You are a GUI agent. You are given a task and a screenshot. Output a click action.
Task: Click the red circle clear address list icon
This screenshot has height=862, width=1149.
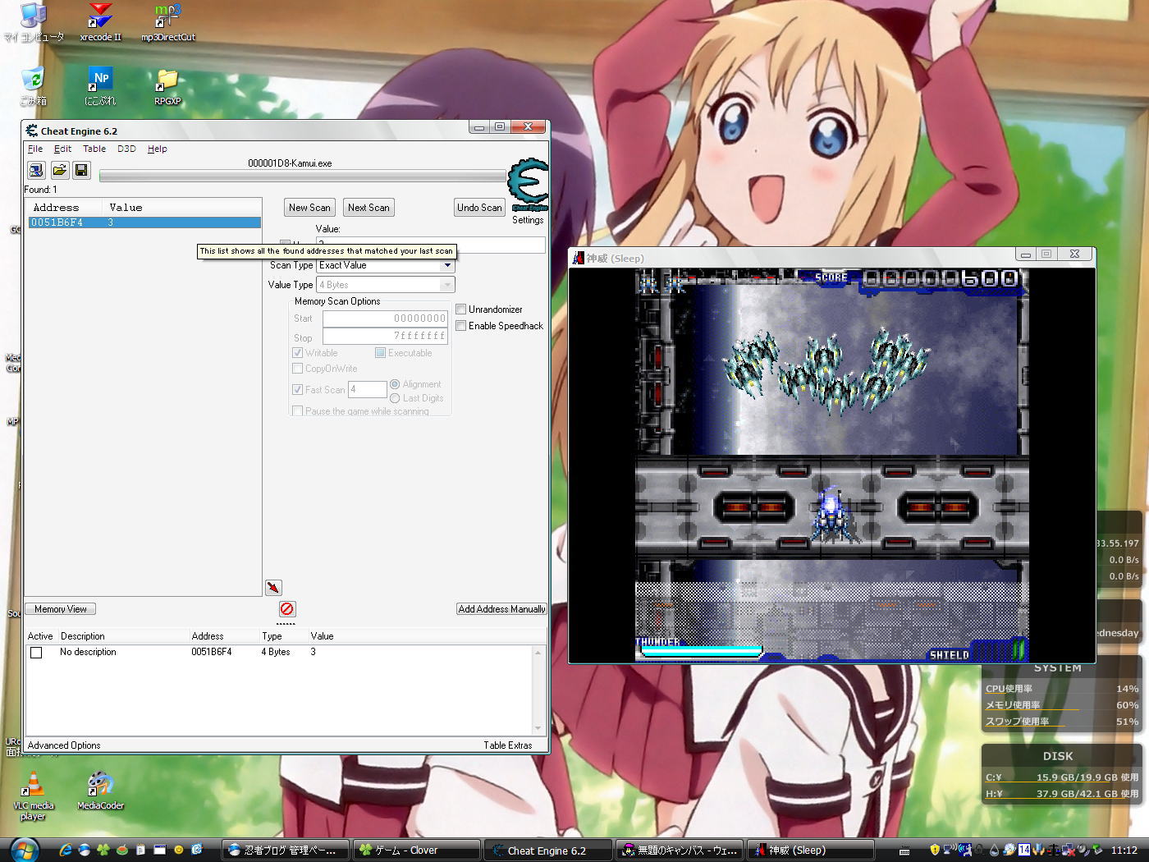[x=286, y=608]
